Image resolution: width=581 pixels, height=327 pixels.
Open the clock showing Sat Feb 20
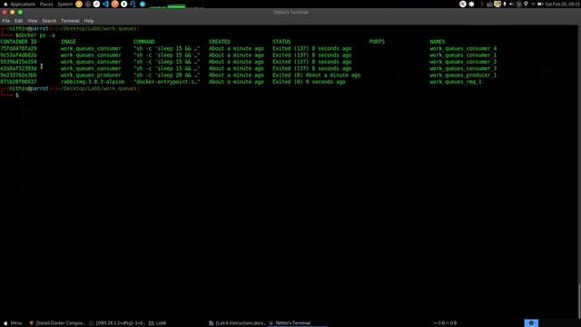(563, 4)
